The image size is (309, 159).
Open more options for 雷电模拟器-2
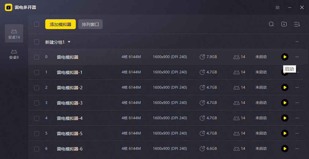(x=297, y=87)
